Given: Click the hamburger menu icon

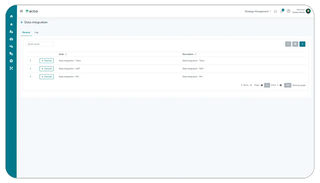Looking at the screenshot, I should pos(21,11).
